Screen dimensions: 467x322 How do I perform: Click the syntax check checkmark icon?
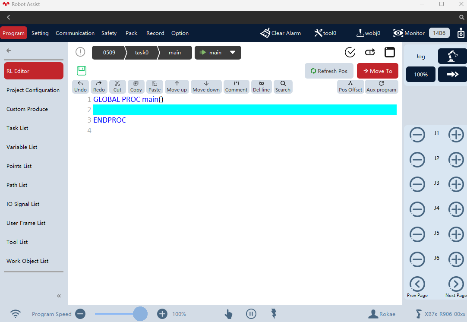350,52
